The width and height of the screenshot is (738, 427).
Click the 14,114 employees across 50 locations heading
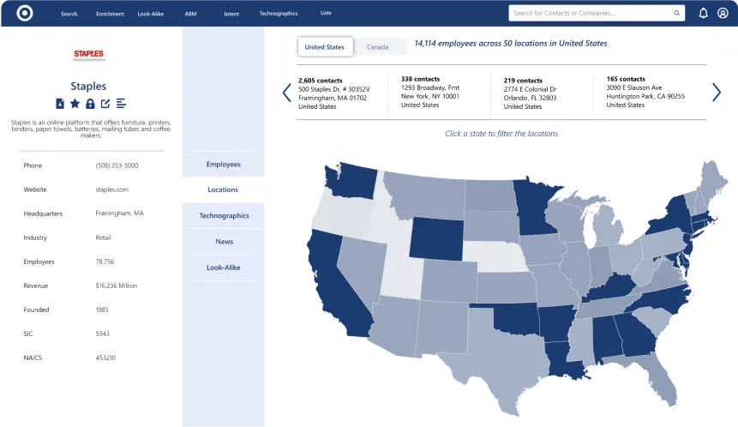pos(511,44)
